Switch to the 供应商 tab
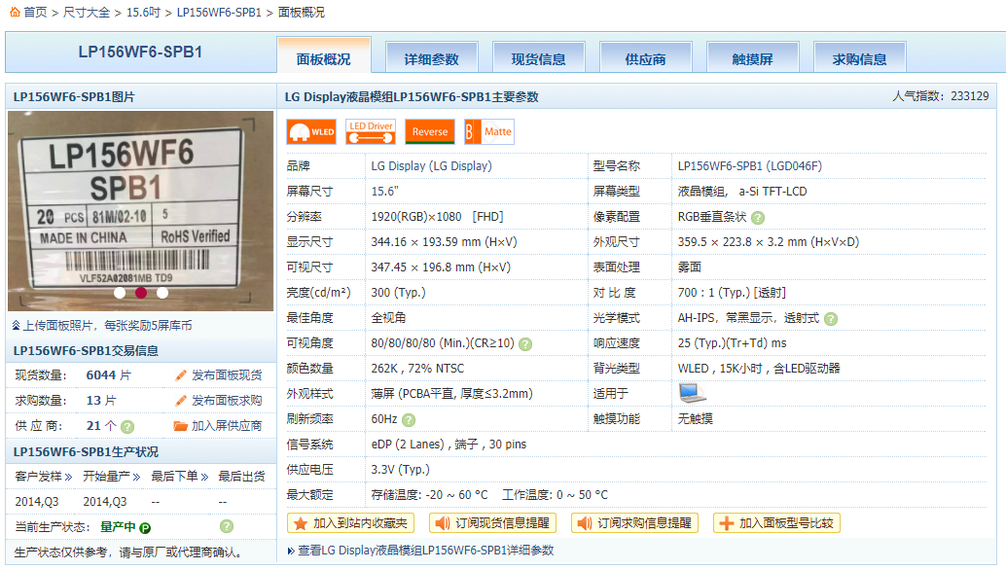Screen dimensions: 1006x570 click(x=645, y=57)
